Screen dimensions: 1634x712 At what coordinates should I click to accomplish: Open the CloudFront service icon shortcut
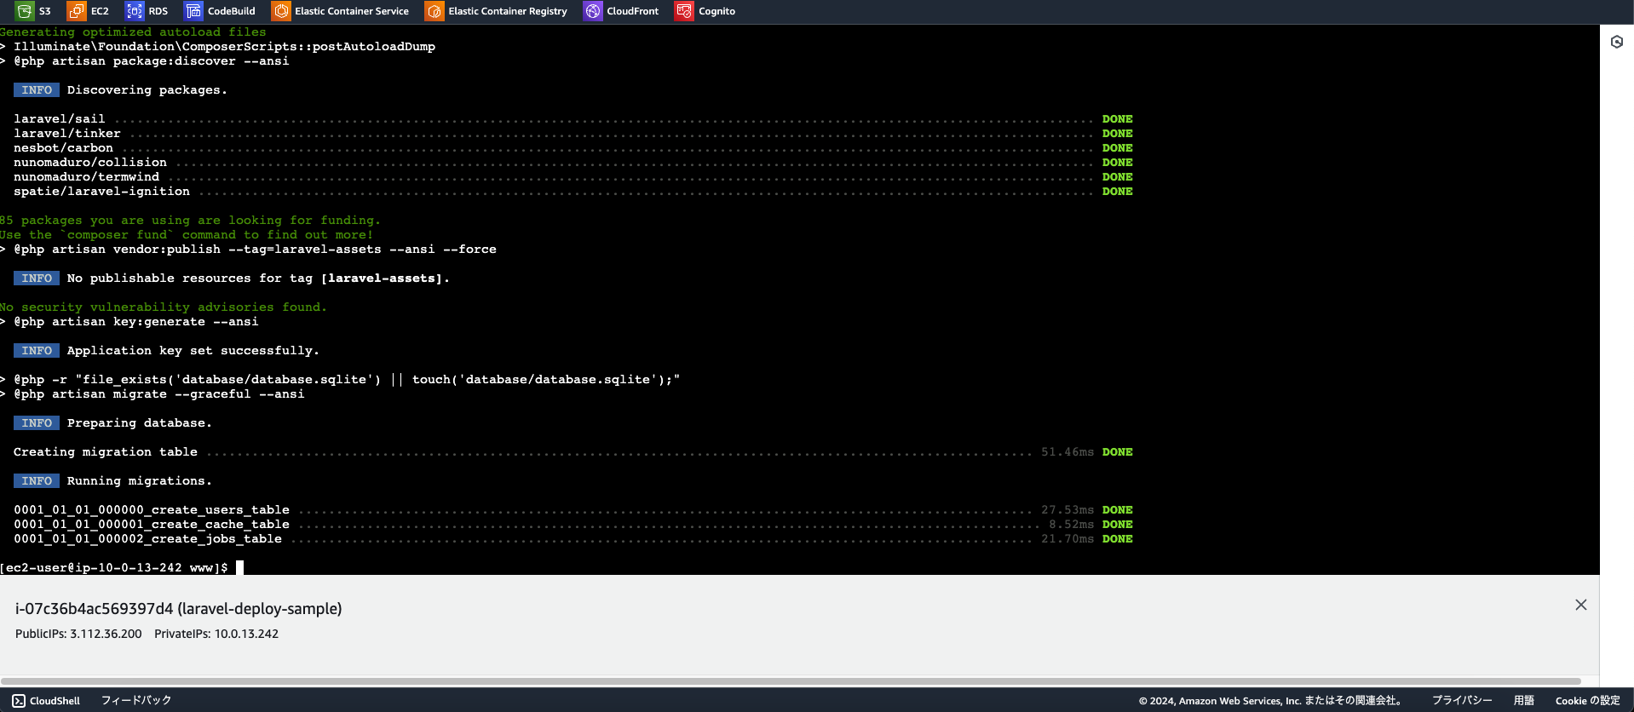[x=593, y=11]
